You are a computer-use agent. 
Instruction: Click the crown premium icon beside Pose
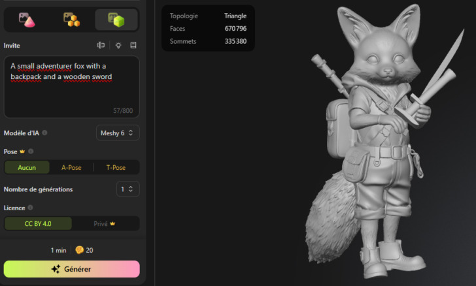pos(22,151)
